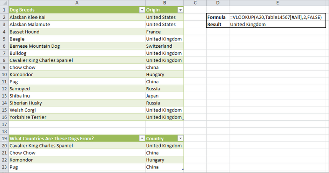Select Cavalier King Charles Spaniel in row 20
The height and width of the screenshot is (173, 329).
click(x=77, y=146)
